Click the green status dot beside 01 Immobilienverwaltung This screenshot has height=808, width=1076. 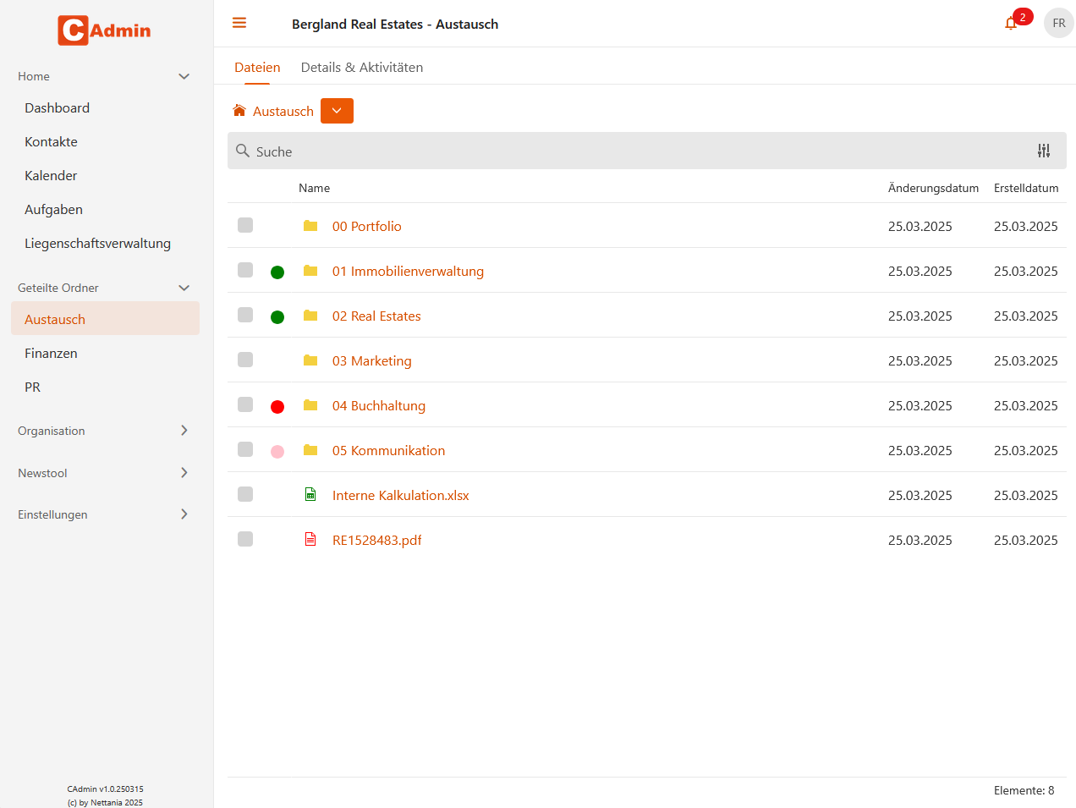277,271
